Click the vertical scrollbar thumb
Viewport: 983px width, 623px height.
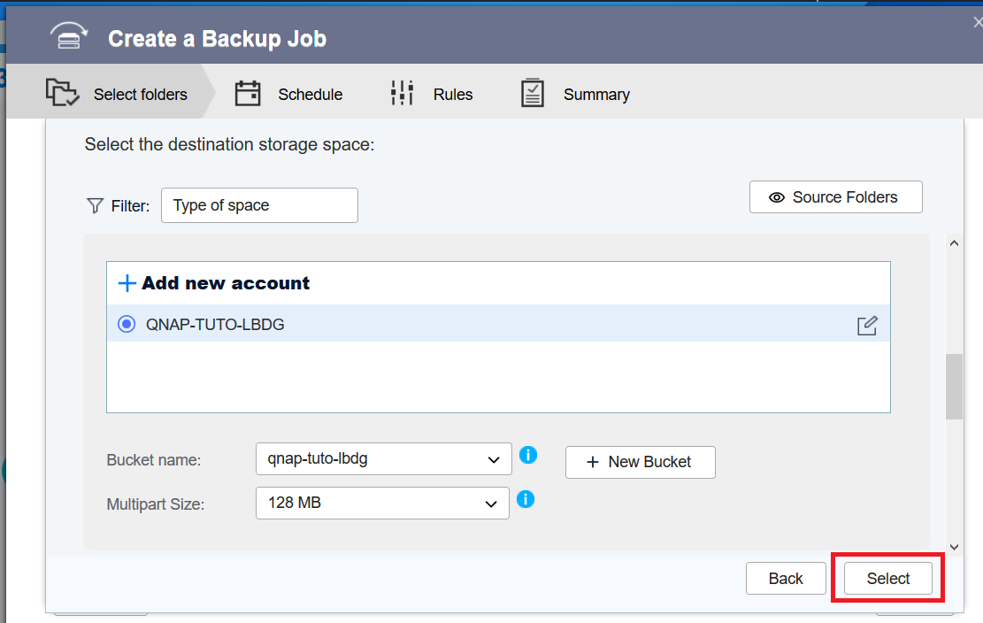click(954, 387)
